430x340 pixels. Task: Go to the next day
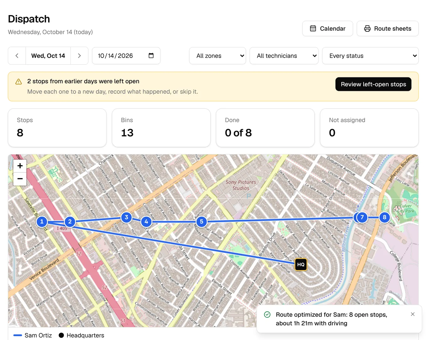tap(79, 56)
